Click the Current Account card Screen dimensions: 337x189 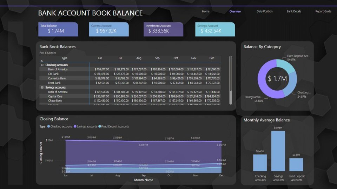(109, 29)
